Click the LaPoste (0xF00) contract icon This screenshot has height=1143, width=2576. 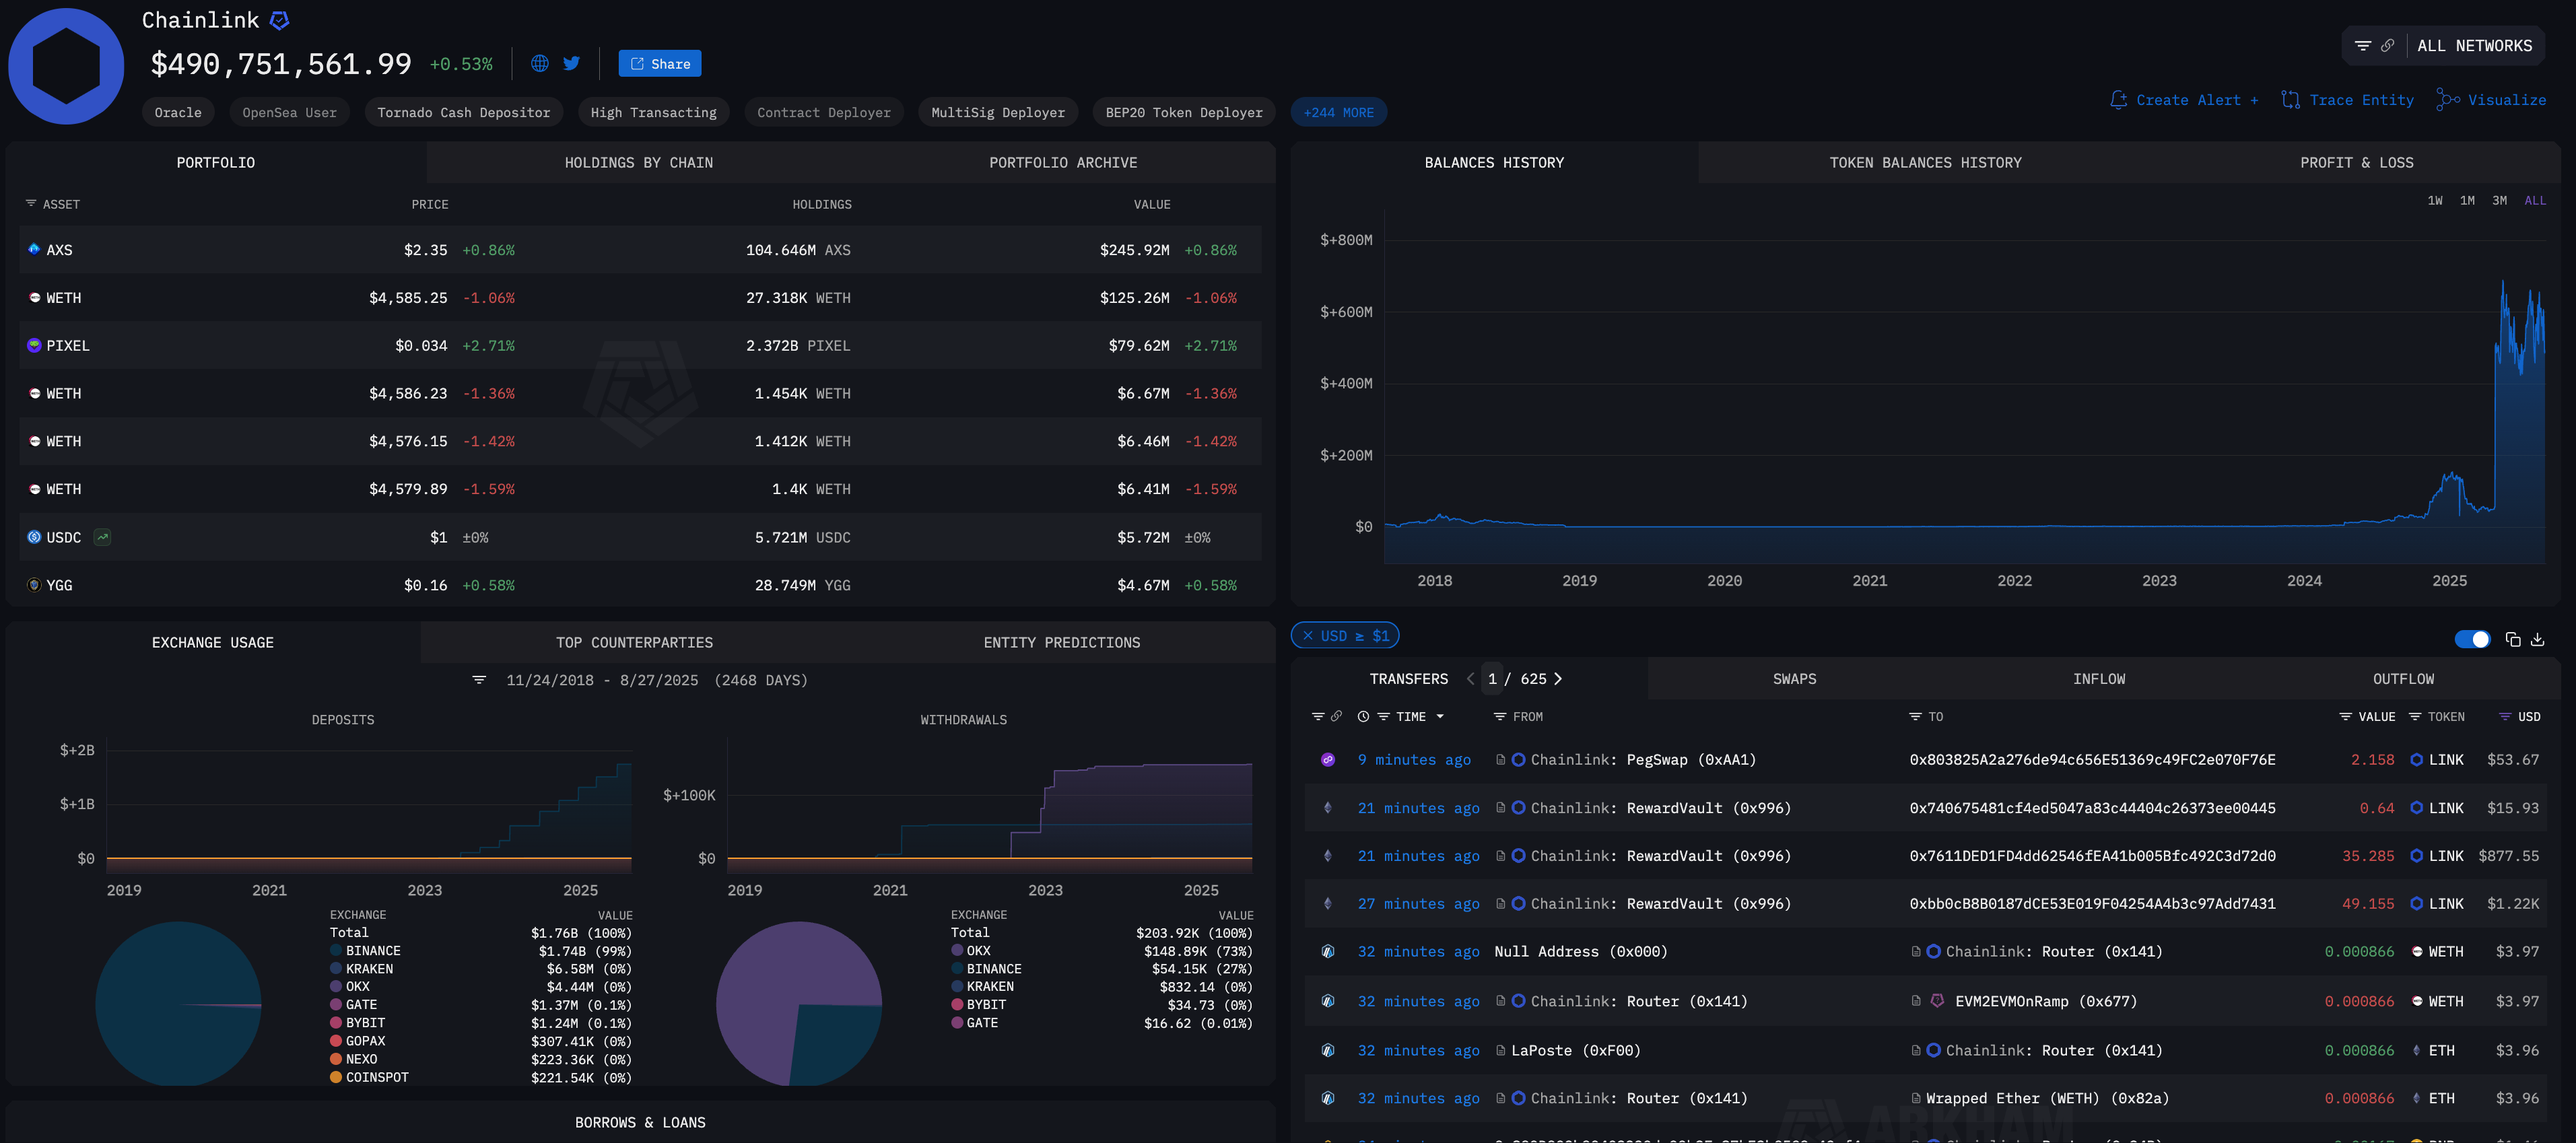click(1501, 1050)
